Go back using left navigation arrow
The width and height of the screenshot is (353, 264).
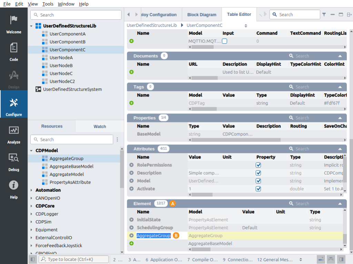point(129,14)
